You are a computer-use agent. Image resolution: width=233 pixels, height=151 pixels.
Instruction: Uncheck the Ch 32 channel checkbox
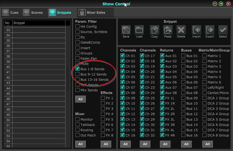[142, 135]
